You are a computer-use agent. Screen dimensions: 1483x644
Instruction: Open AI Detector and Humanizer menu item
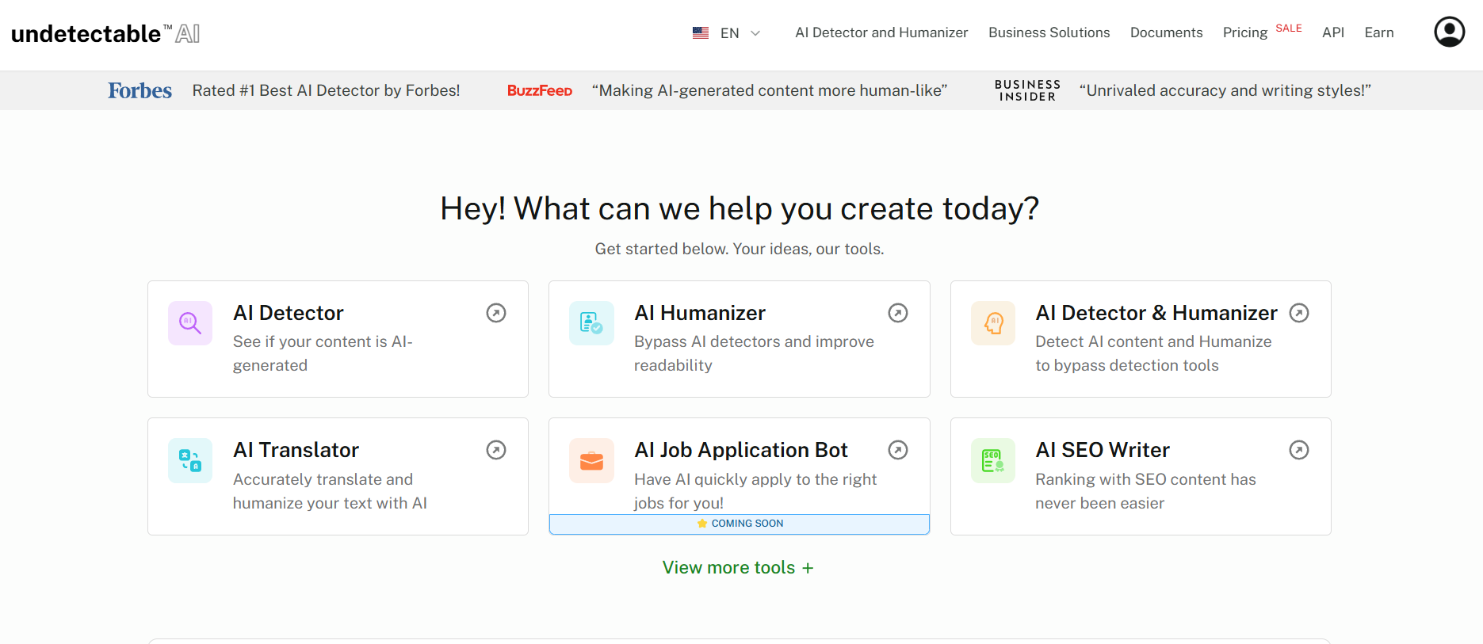coord(881,32)
